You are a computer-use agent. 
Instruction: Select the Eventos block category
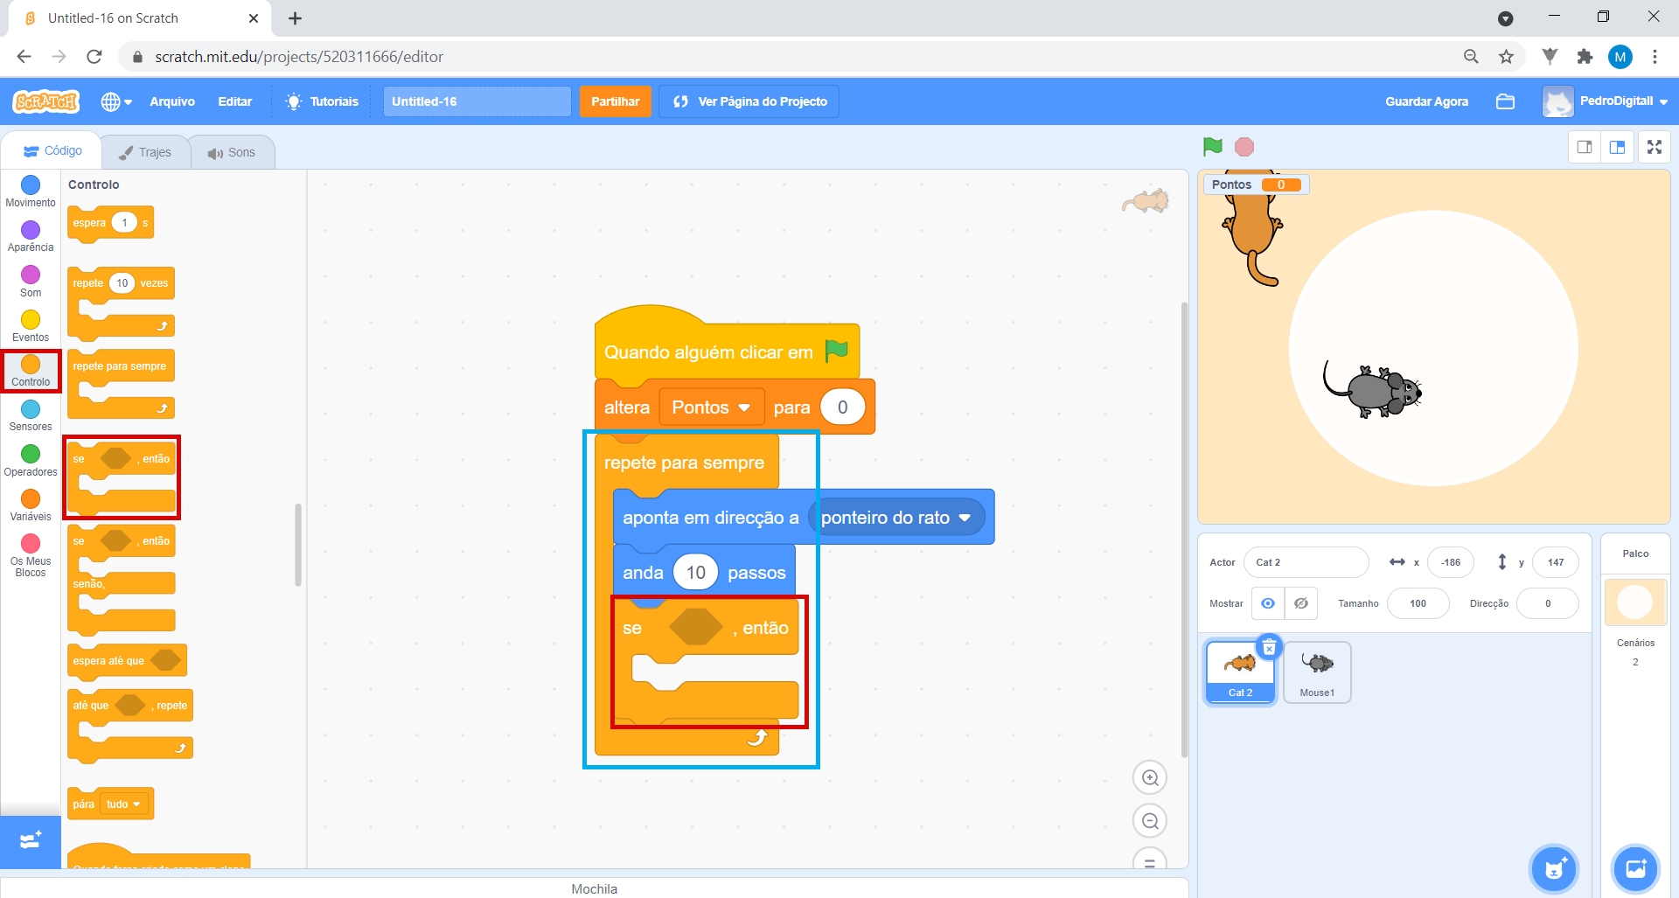point(31,326)
